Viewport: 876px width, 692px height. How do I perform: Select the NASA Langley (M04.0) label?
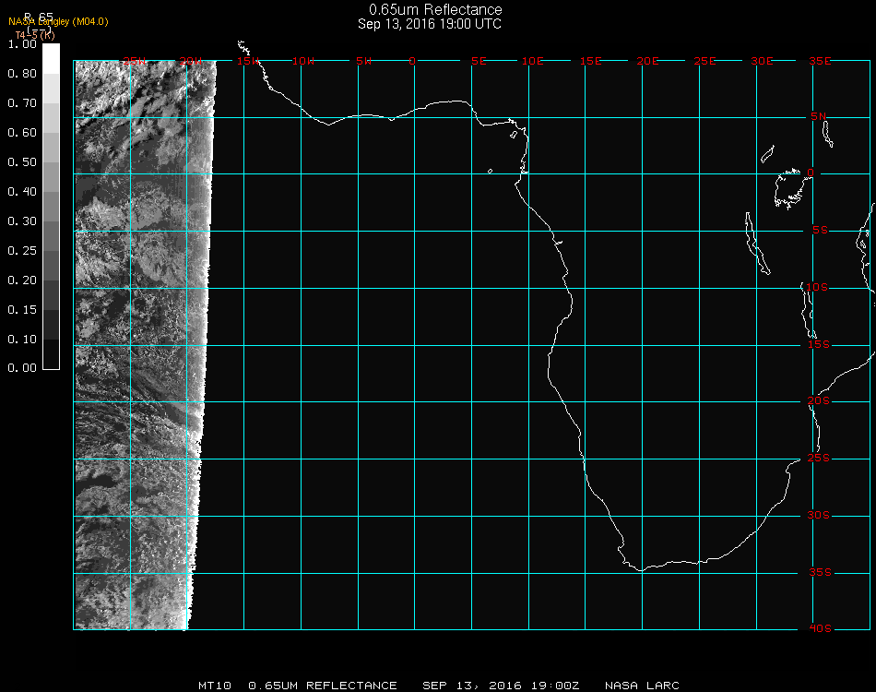coord(58,22)
